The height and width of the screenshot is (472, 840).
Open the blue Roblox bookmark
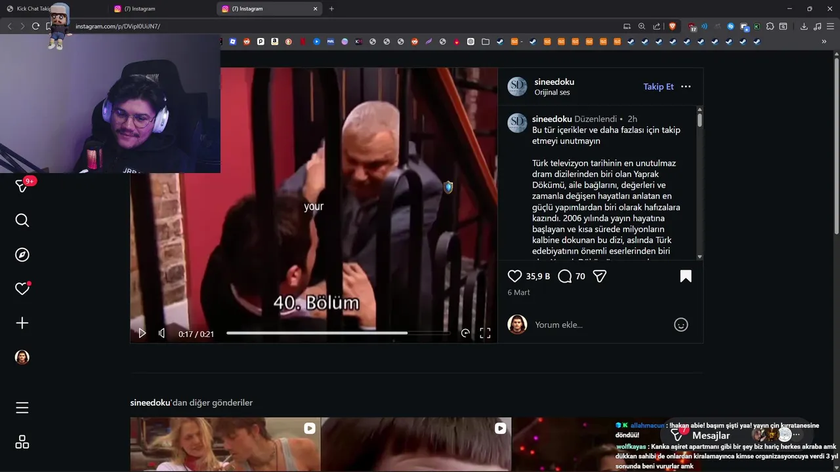(232, 41)
